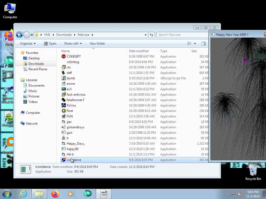Click the icondance file icon
The image size is (266, 199).
click(64, 160)
